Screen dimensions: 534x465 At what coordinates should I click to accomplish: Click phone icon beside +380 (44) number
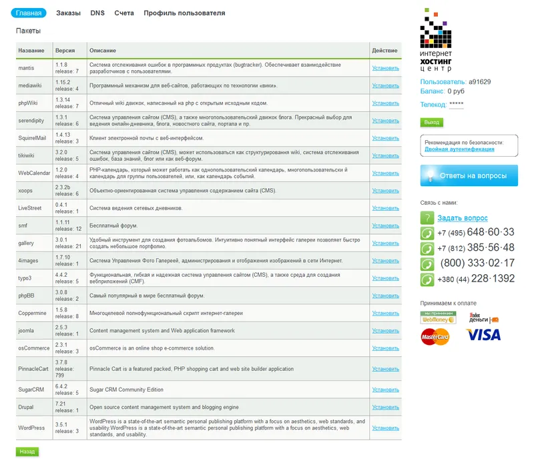(x=427, y=280)
